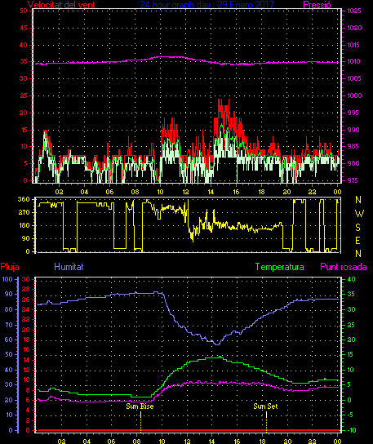Screen dimensions: 373x444
Task: Click the 'Sun Set' marker label
Action: click(265, 406)
